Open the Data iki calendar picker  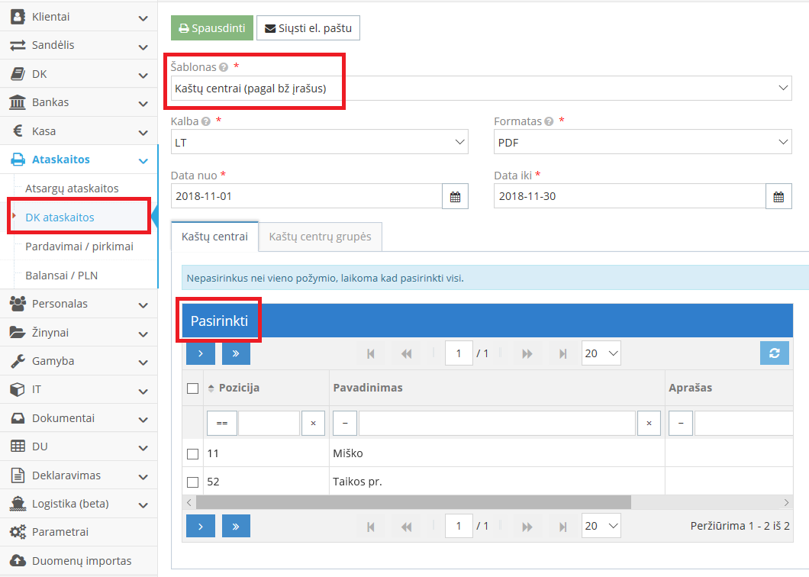coord(778,196)
